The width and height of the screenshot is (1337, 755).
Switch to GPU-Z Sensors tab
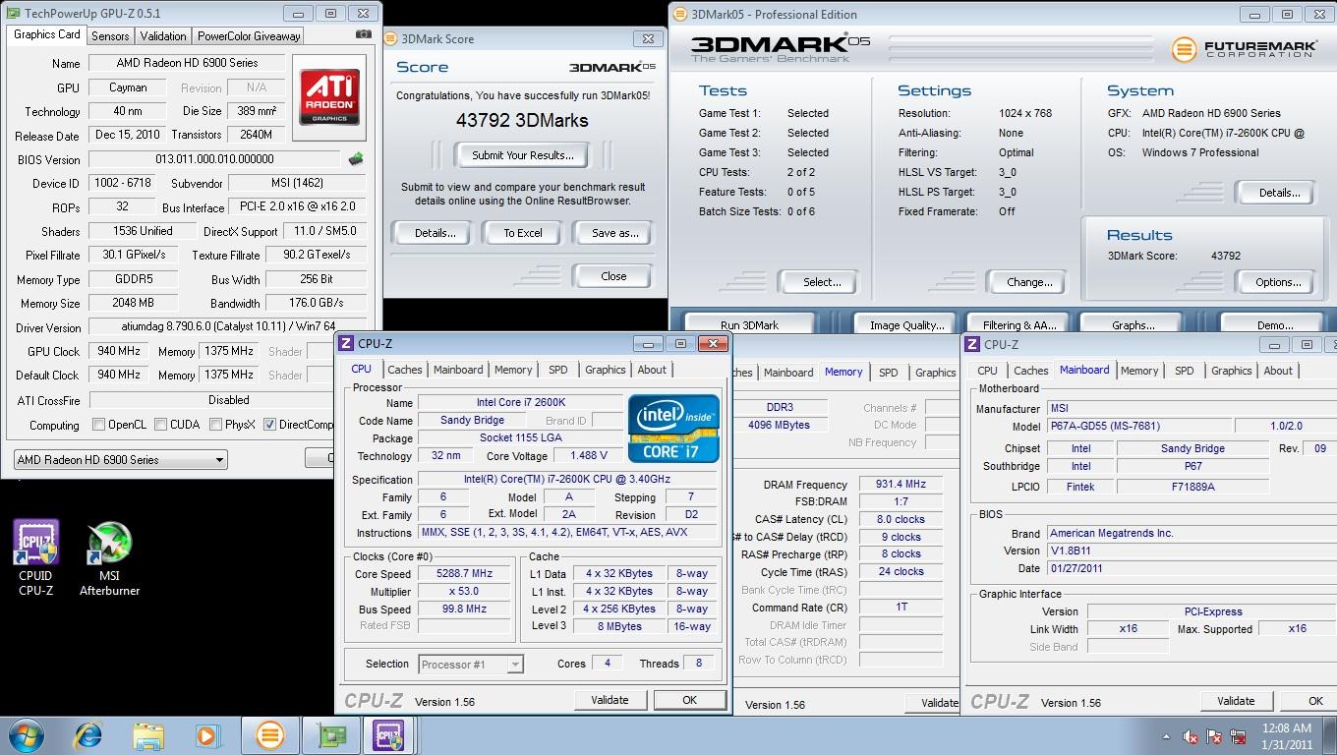pos(110,35)
